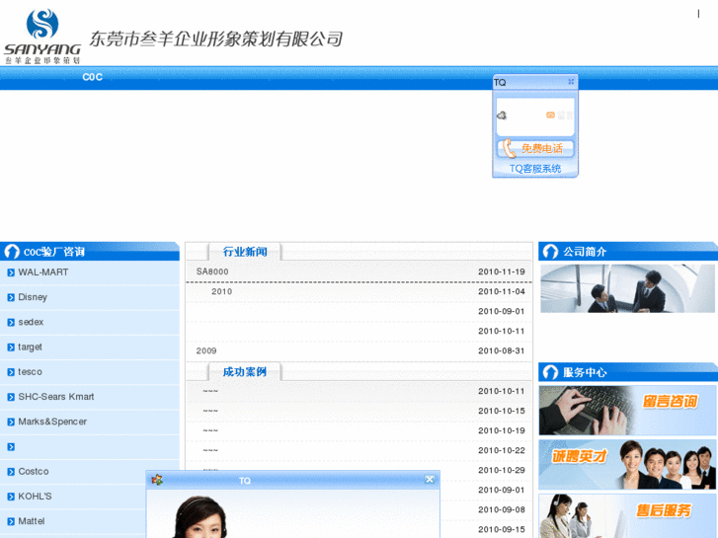Click the 公司简介 header headset icon
718x538 pixels.
coord(550,252)
